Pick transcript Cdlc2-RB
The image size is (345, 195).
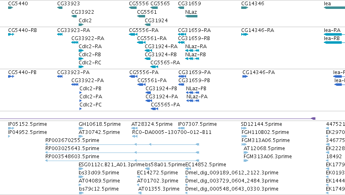pos(90,55)
